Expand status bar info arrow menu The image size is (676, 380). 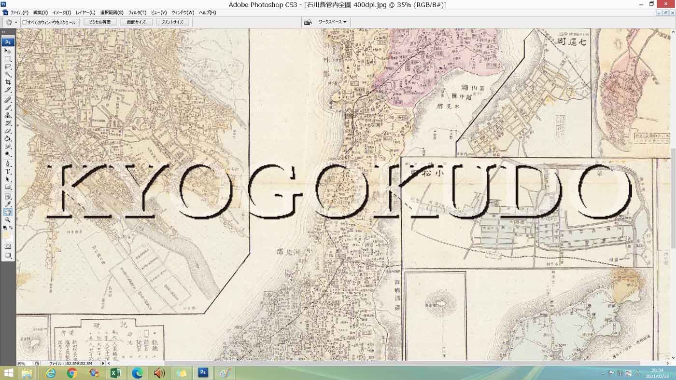point(103,364)
